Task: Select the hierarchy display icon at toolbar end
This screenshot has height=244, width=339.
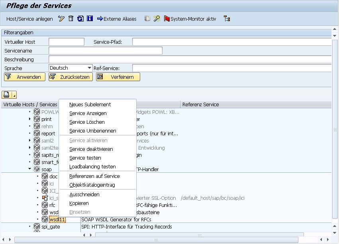Action: tap(227, 18)
